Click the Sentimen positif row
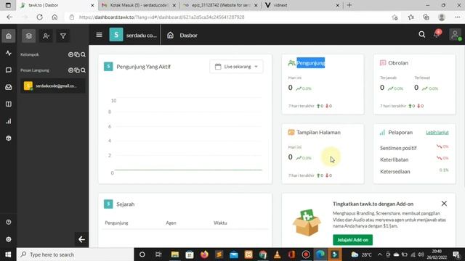Viewport: 465px width, 261px height. tap(414, 148)
